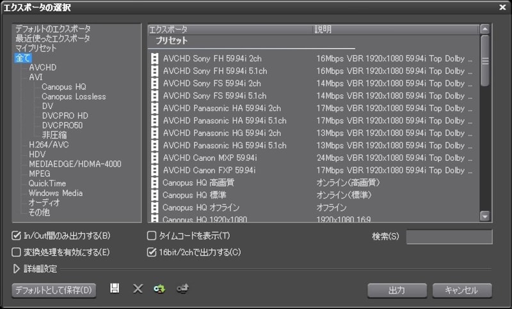Screen dimensions: 512x309
Task: Select 最近使ったエクスポータ category
Action: (52, 38)
